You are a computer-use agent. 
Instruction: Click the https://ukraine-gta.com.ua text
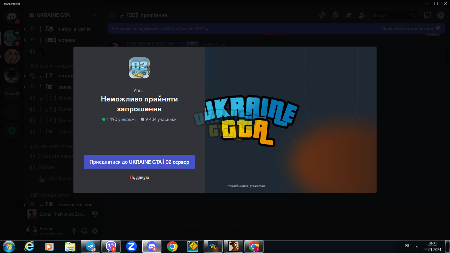pos(246,186)
